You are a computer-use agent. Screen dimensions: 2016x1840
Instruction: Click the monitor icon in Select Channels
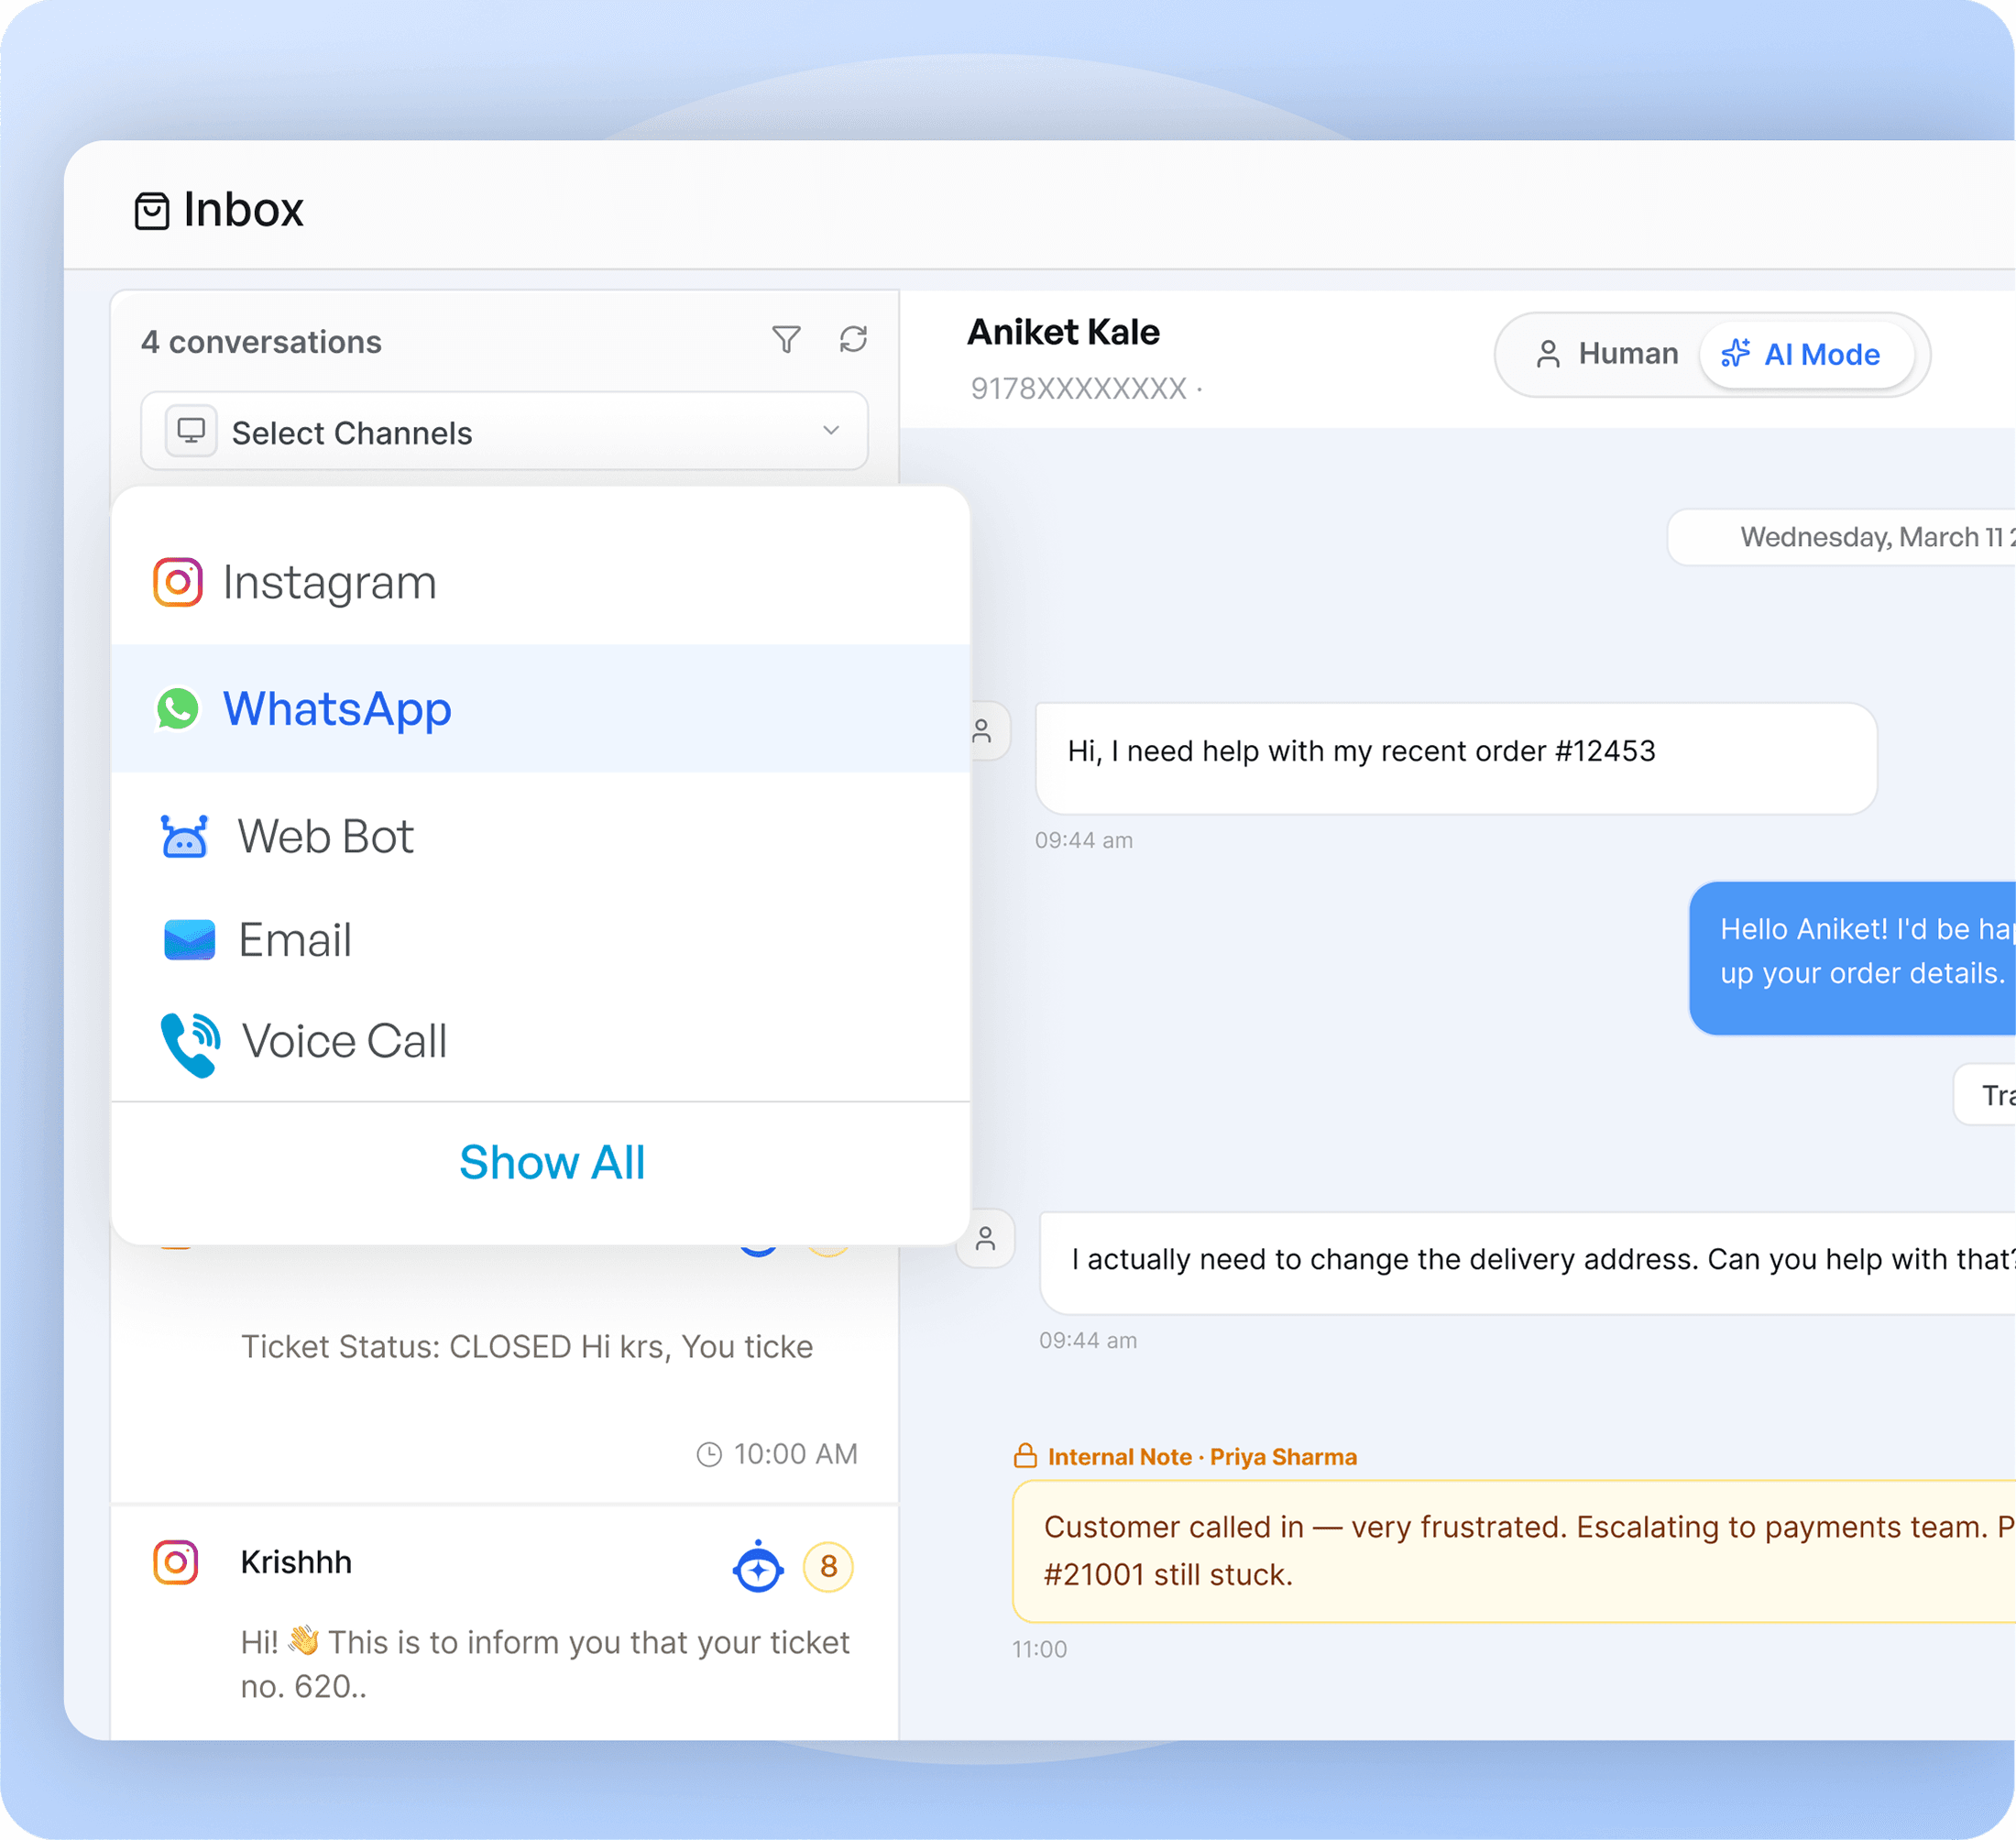point(191,431)
